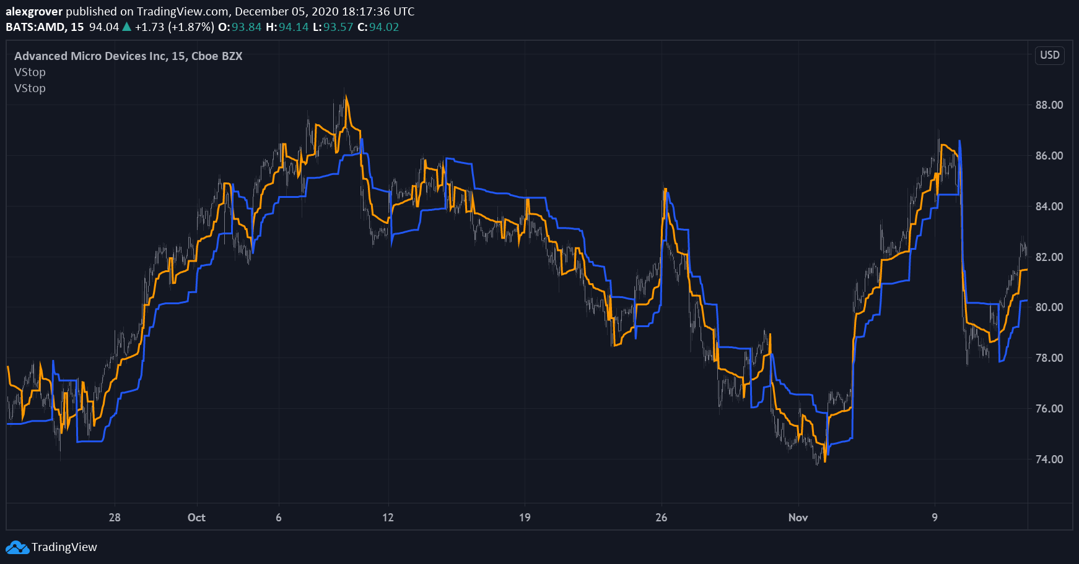Click the 80.00 price axis label

pos(1049,307)
